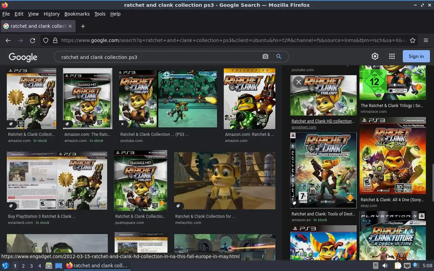This screenshot has width=434, height=271.
Task: Open A Crack in Time cover image
Action: pyautogui.click(x=393, y=235)
